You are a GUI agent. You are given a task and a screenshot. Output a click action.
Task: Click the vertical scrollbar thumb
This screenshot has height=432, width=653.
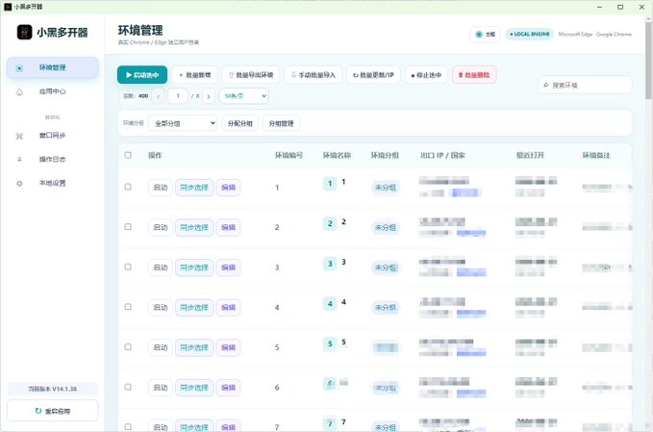[x=648, y=61]
